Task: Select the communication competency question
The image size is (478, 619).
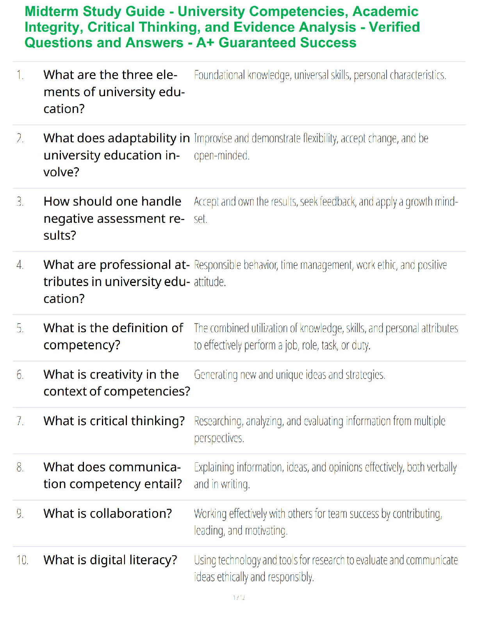Action: 113,476
